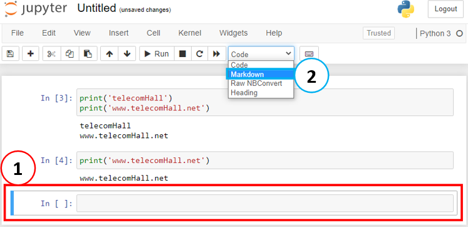
Task: Open the Insert menu
Action: click(118, 33)
